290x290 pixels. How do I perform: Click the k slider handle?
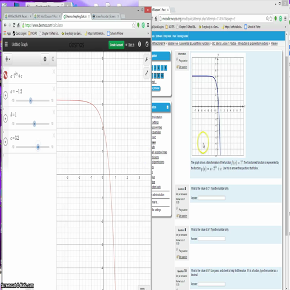pyautogui.click(x=34, y=124)
